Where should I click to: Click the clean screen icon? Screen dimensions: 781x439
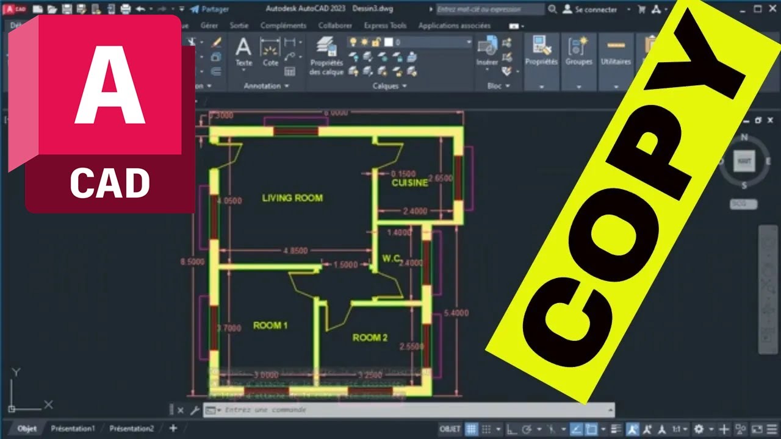click(x=757, y=429)
